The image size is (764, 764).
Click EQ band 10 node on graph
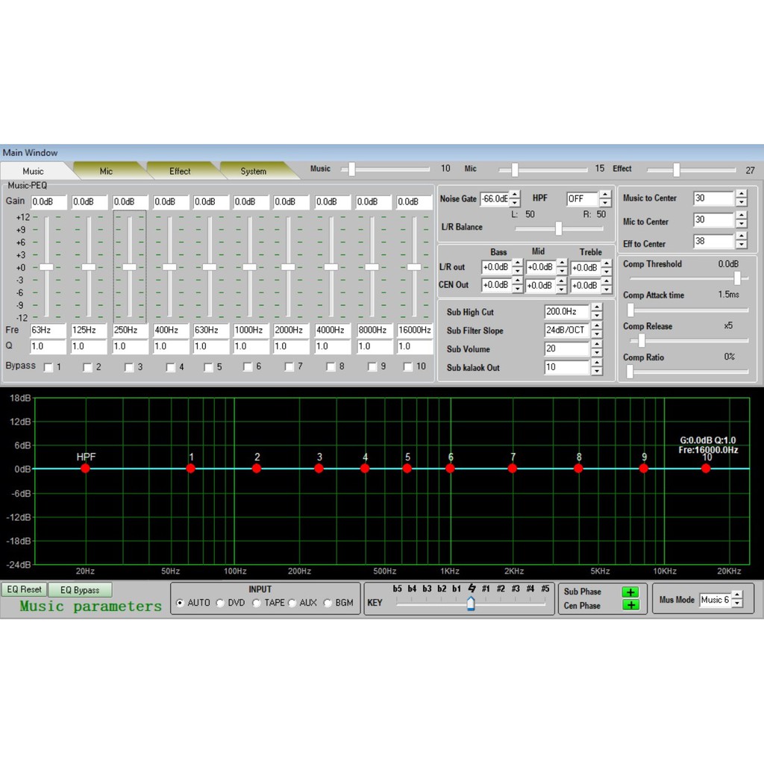pyautogui.click(x=706, y=468)
